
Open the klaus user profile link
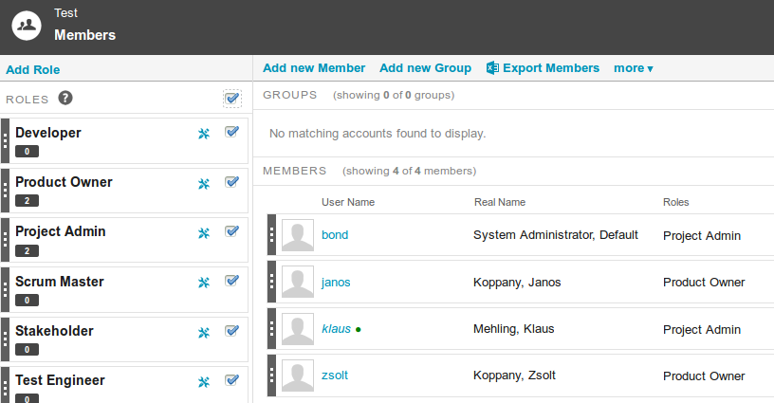[336, 329]
